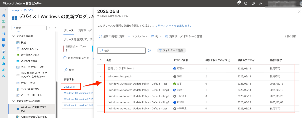Switch to the 更新リング tab
This screenshot has width=302, height=118.
(x=85, y=30)
